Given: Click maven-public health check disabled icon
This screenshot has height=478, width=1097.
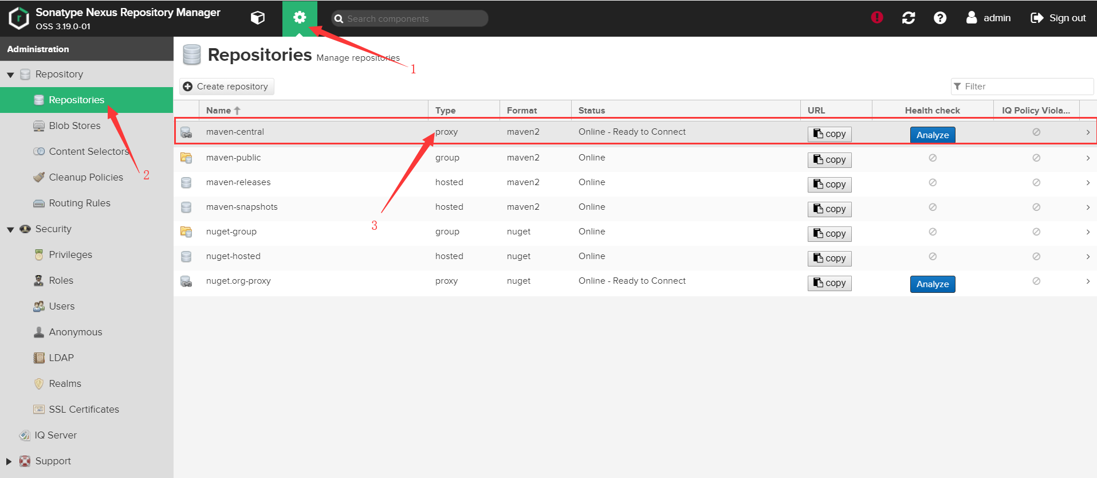Looking at the screenshot, I should (933, 158).
